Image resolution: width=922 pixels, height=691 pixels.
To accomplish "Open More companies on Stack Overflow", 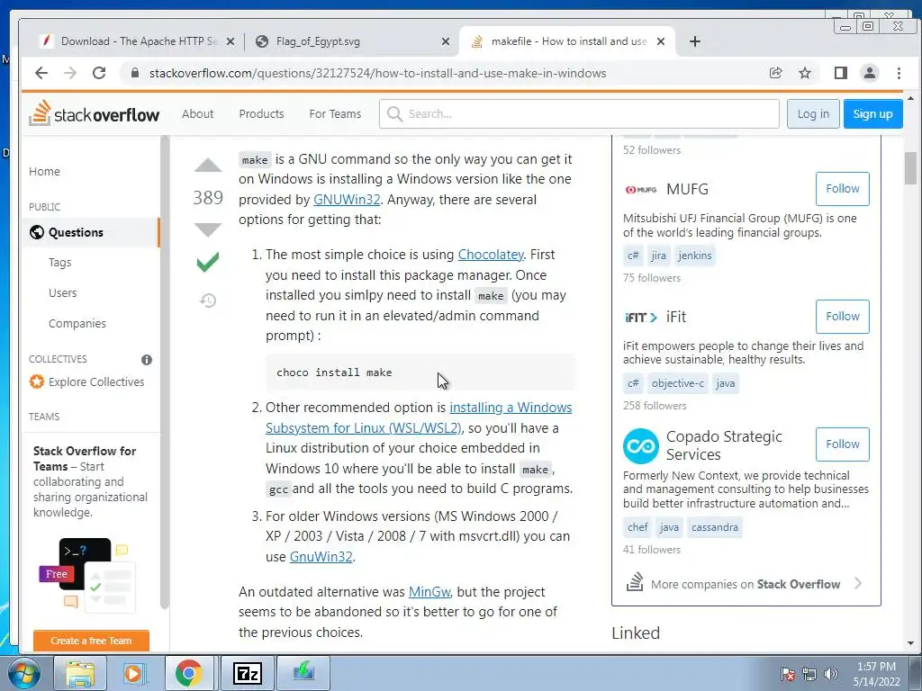I will pyautogui.click(x=745, y=583).
